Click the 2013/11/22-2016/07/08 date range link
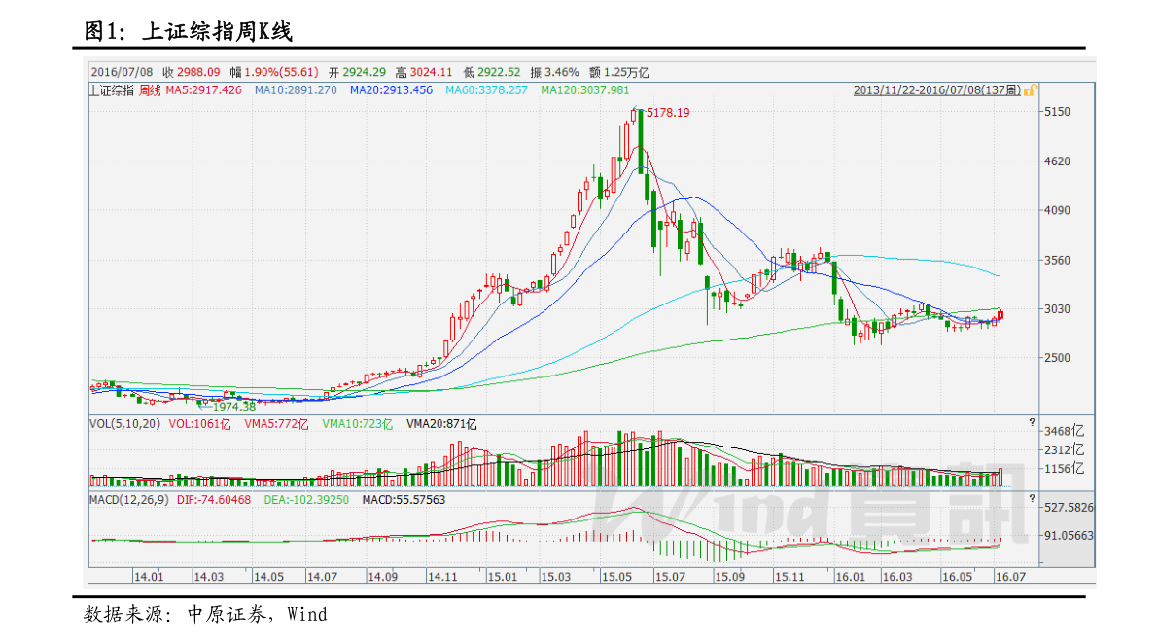The image size is (1158, 644). [936, 90]
